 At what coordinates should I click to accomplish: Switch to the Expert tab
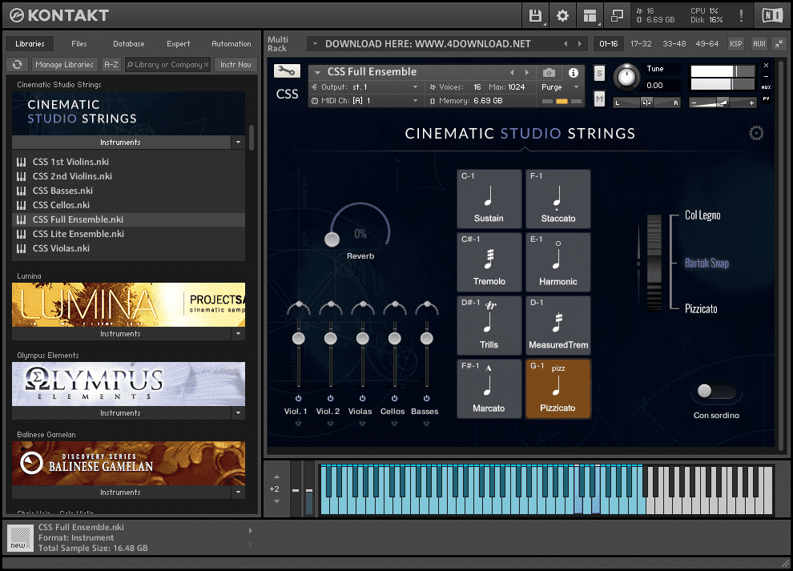point(179,44)
